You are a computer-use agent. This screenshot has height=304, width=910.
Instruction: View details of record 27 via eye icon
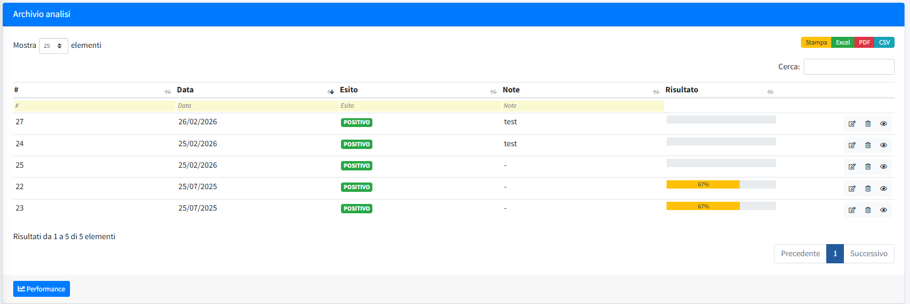[x=884, y=124]
